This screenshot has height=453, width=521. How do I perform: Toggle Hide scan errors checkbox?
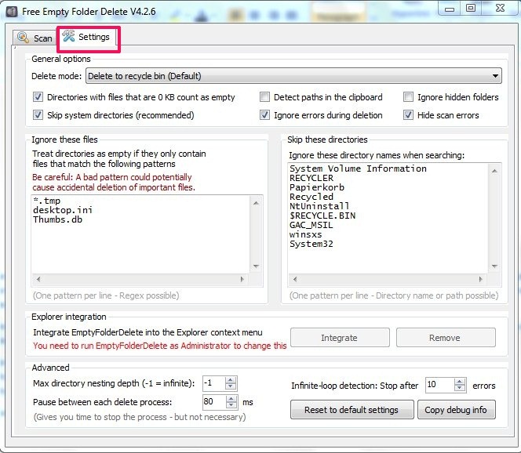tap(408, 115)
